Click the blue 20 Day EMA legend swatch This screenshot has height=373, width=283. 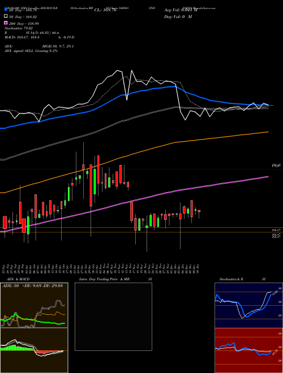pyautogui.click(x=6, y=10)
